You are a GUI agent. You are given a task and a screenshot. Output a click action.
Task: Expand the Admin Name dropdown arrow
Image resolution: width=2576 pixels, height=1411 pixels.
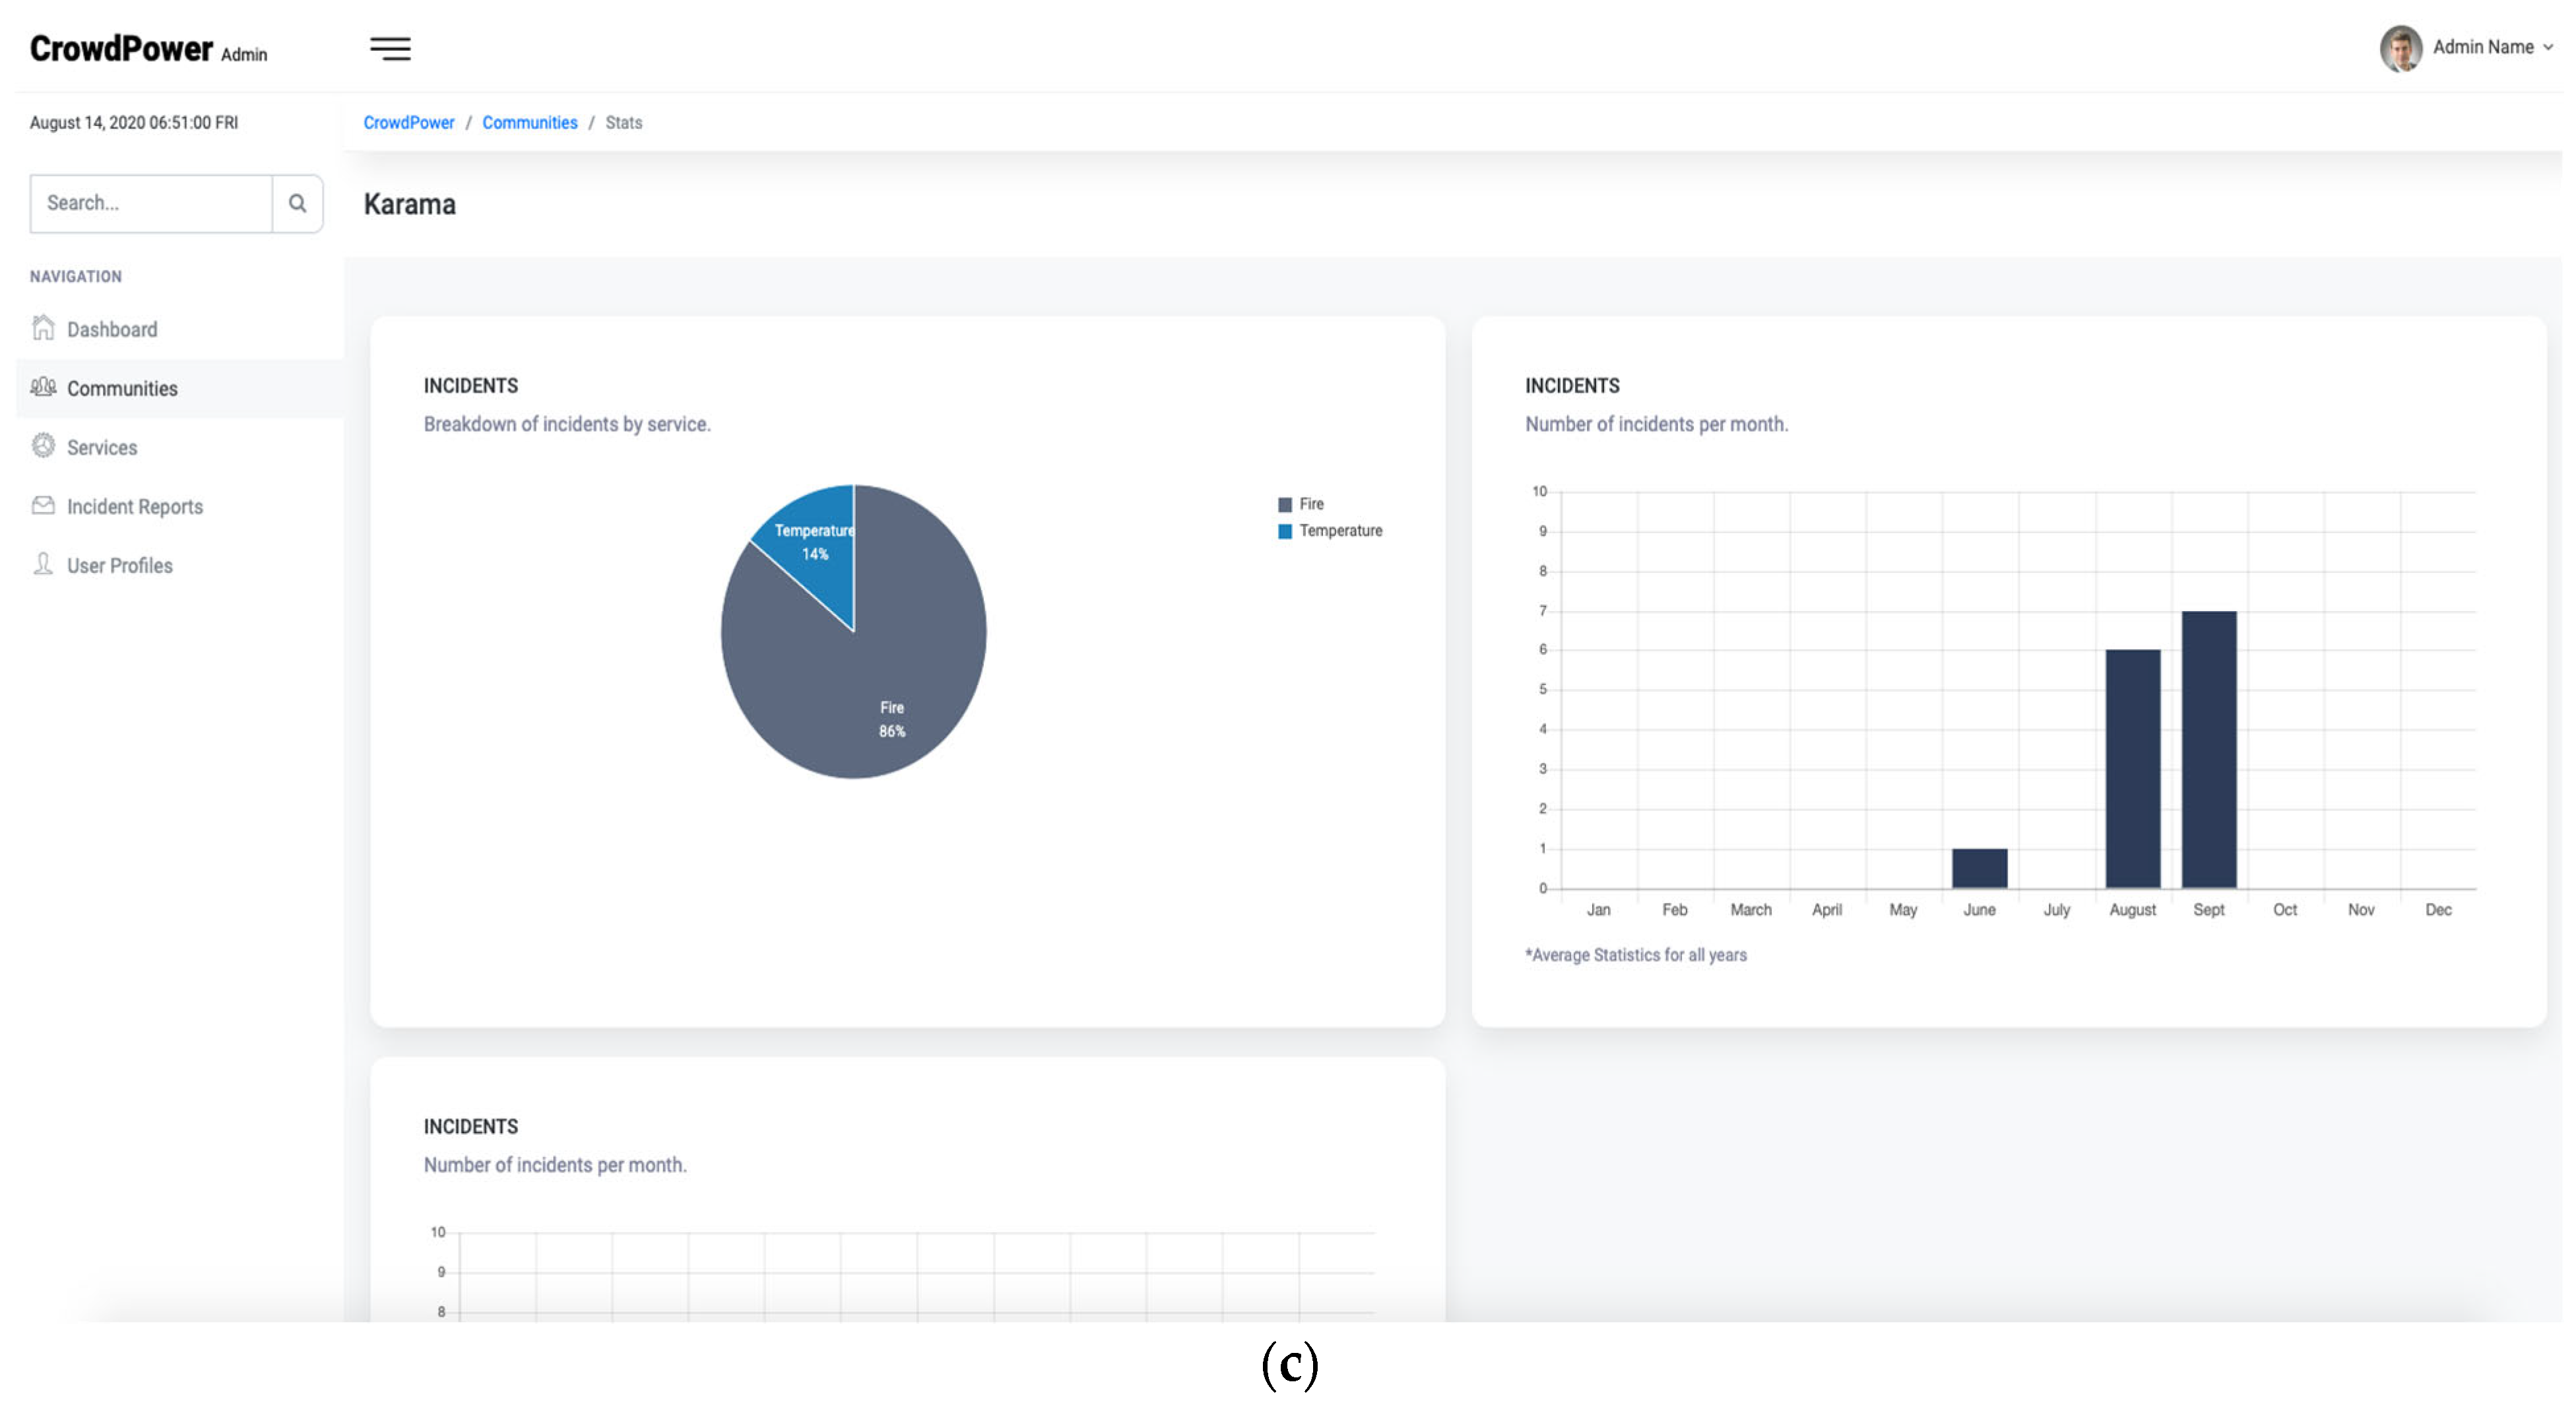click(x=2548, y=48)
